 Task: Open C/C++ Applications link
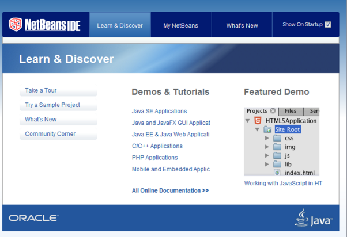coord(157,146)
